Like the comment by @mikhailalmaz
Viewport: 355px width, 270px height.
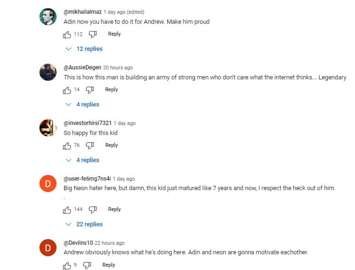click(x=67, y=34)
